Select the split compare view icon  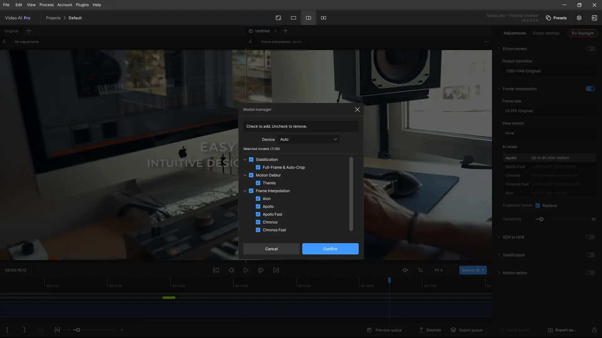point(309,18)
